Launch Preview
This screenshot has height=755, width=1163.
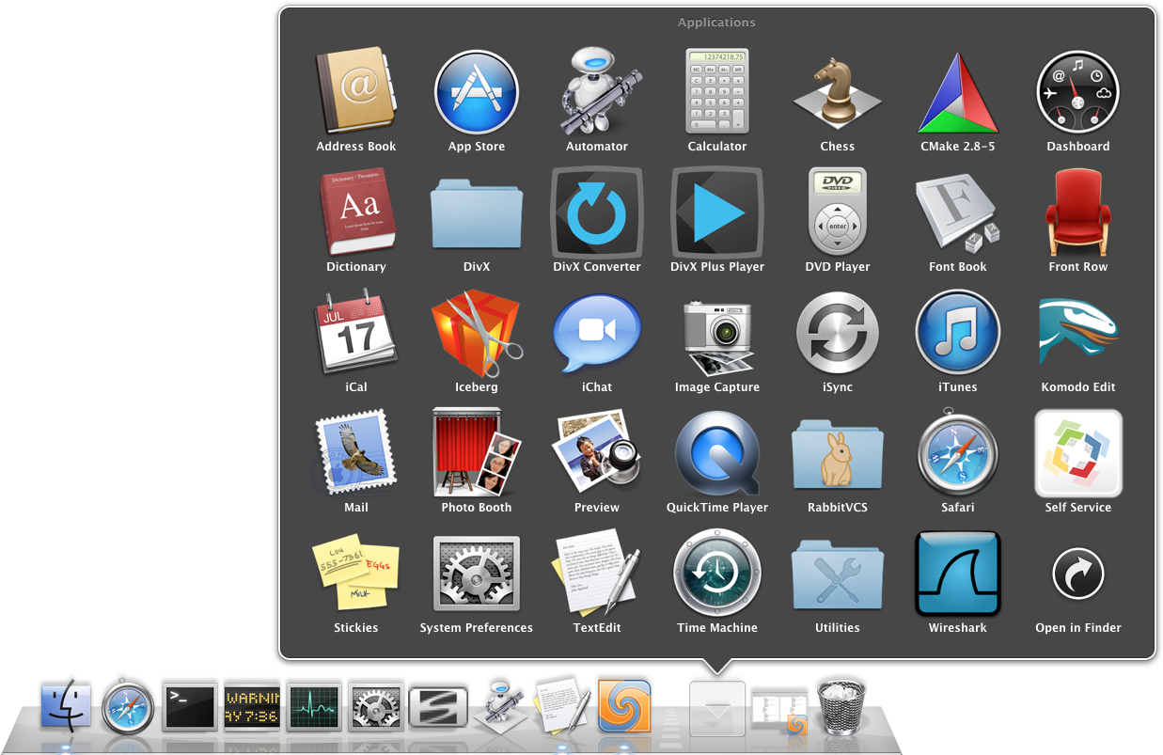(597, 452)
